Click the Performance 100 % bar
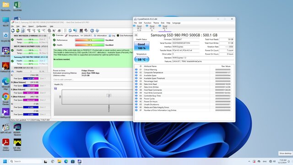Viewport: 293px width, 165px height. (90, 40)
